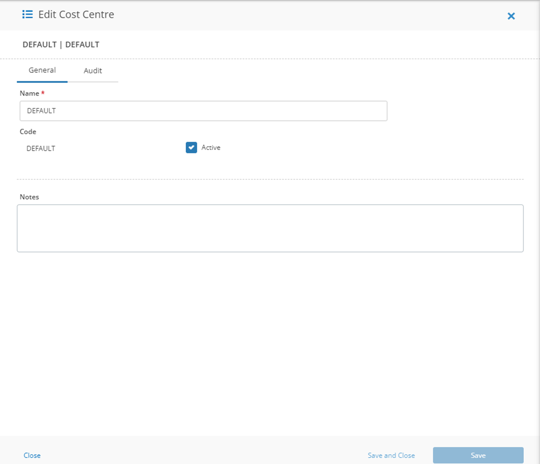Click the list icon beside Edit Cost Centre
This screenshot has width=540, height=464.
[x=27, y=14]
